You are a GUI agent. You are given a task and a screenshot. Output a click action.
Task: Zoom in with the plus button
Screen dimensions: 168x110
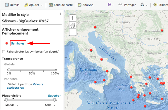[x=73, y=18]
